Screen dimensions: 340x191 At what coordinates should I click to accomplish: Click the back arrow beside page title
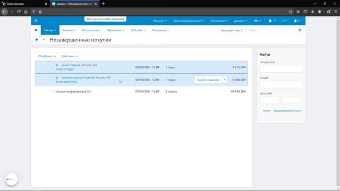(x=37, y=40)
